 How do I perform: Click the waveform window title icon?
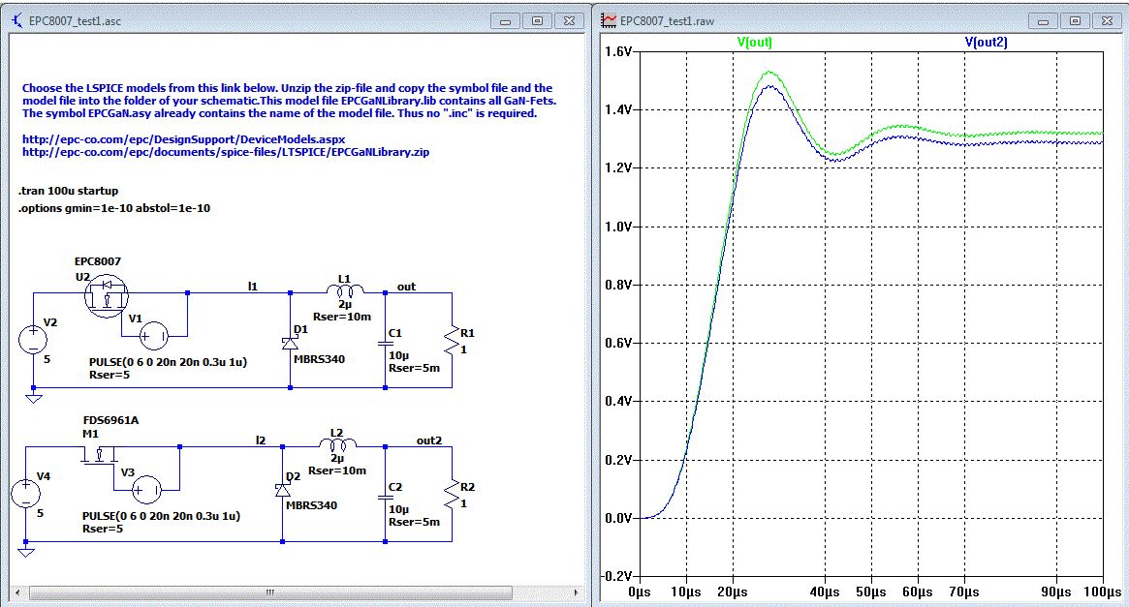pyautogui.click(x=610, y=21)
